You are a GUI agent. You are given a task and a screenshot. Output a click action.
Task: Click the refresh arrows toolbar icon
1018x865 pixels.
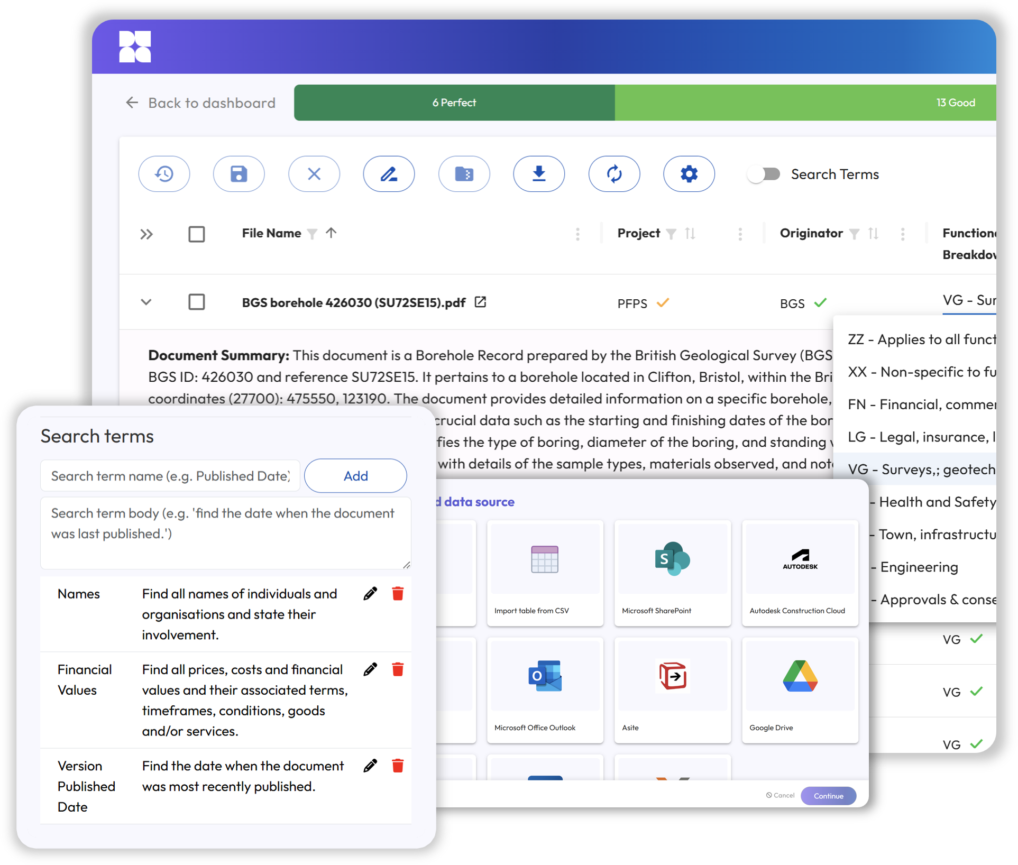click(x=613, y=174)
